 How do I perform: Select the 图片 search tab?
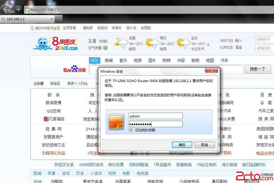[x=152, y=60]
